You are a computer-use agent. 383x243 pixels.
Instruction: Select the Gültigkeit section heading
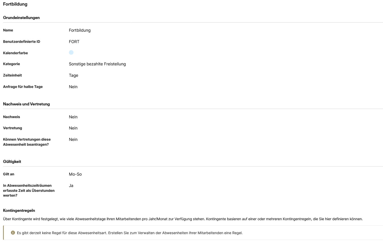pyautogui.click(x=12, y=162)
